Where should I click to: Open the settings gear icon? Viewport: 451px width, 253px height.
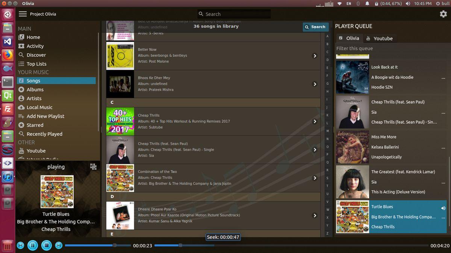(443, 14)
